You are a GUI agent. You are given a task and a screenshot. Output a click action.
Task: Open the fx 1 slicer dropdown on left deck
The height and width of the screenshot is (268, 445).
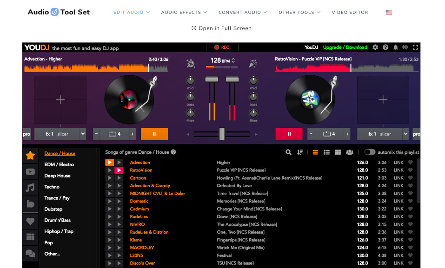(60, 134)
